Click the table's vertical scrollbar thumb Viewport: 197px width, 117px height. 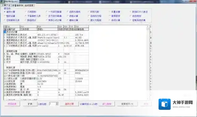pyautogui.click(x=148, y=29)
